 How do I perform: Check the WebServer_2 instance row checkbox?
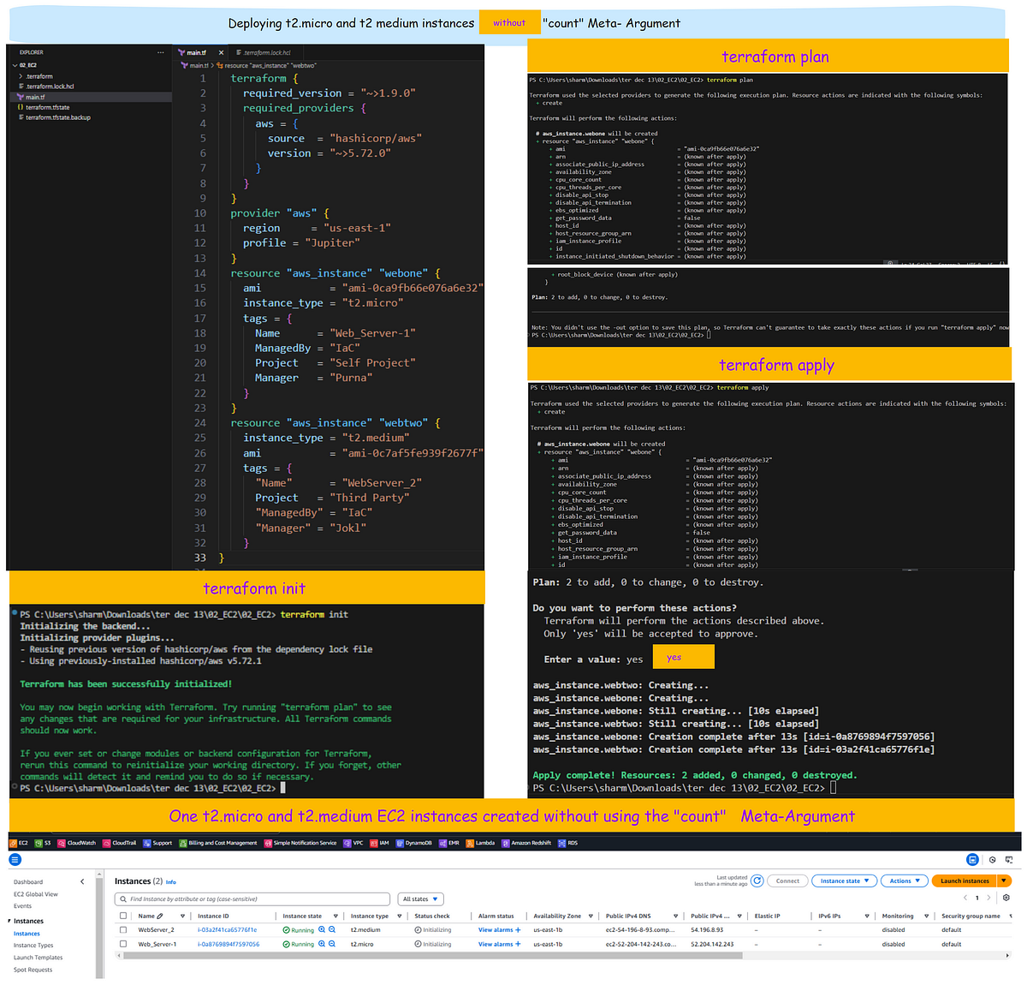[x=122, y=929]
